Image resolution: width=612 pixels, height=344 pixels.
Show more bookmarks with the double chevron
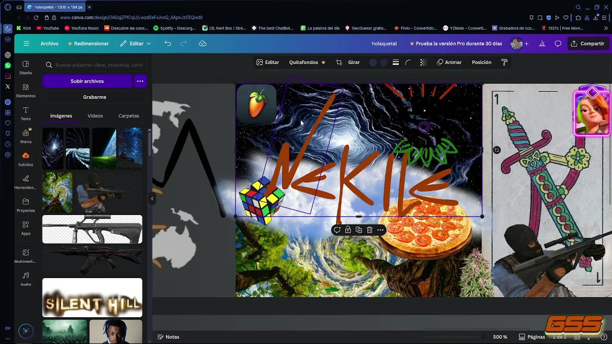[606, 28]
